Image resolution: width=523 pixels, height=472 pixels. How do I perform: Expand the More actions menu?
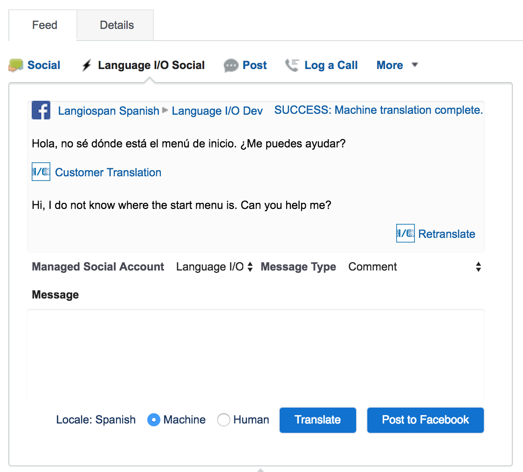click(x=397, y=65)
